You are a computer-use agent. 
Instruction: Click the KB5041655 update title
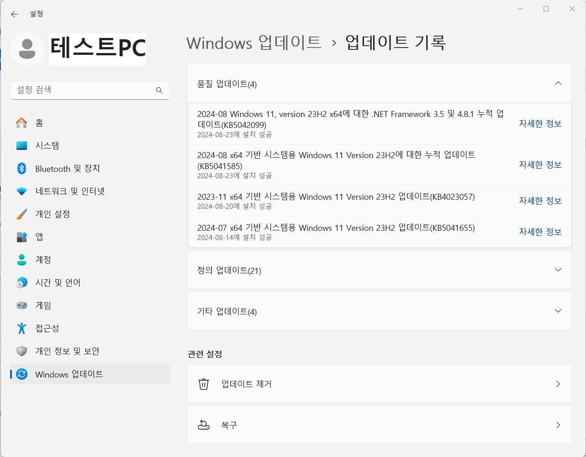[x=336, y=228]
